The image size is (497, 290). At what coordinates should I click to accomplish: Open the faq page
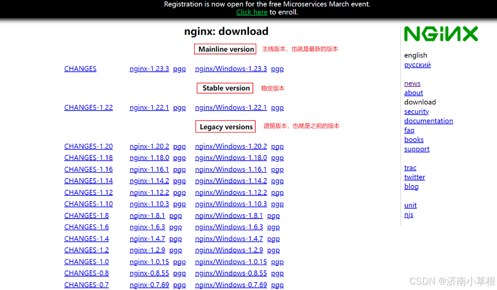click(409, 131)
